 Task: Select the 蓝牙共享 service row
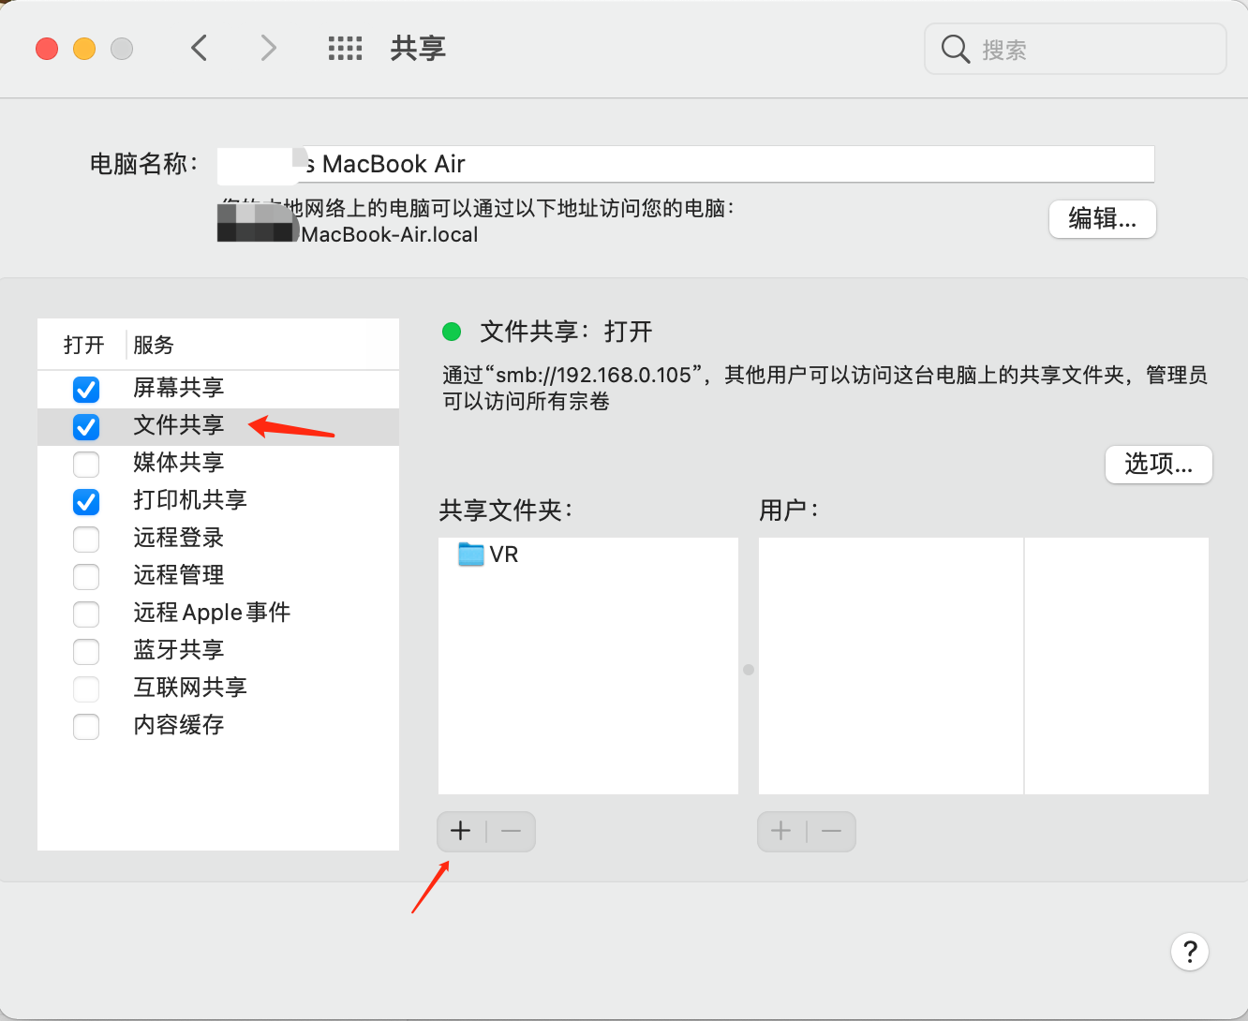coord(218,651)
